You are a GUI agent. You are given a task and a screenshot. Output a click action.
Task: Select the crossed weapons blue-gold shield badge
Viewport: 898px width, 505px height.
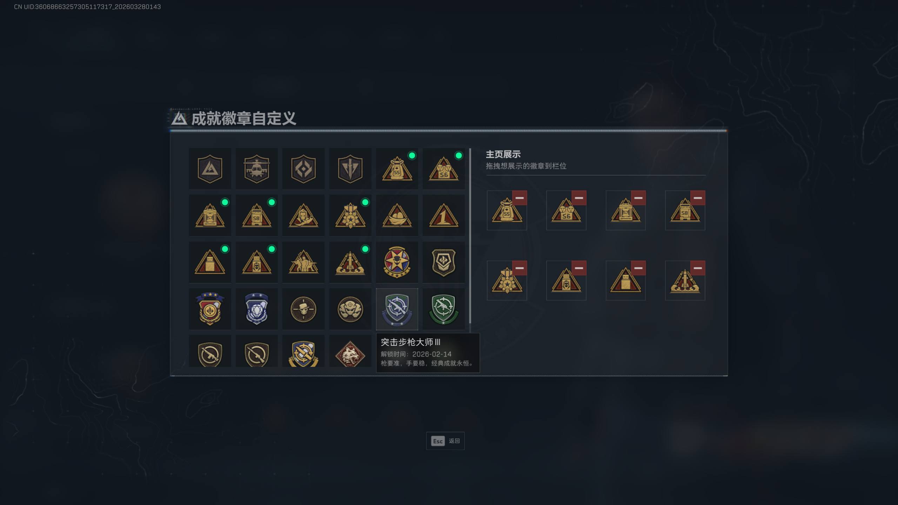pos(303,351)
